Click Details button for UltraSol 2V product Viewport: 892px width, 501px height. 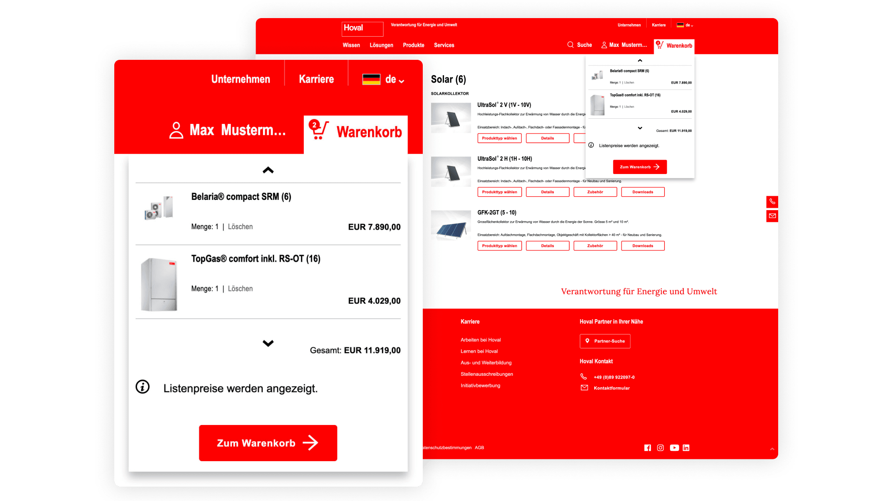[546, 138]
